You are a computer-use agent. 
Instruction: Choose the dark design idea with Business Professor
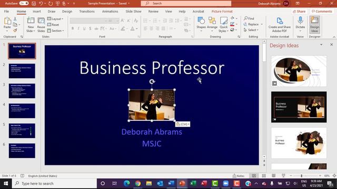point(299,107)
